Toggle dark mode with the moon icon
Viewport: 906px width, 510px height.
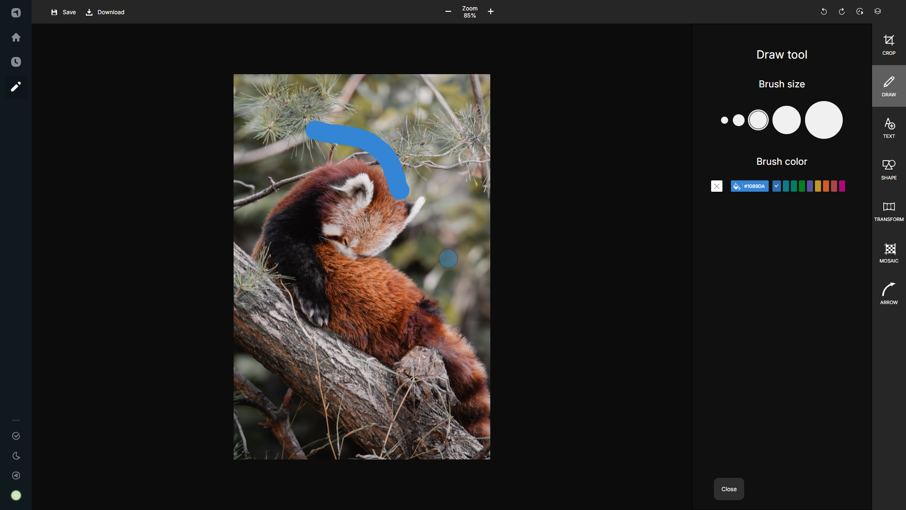pyautogui.click(x=16, y=456)
